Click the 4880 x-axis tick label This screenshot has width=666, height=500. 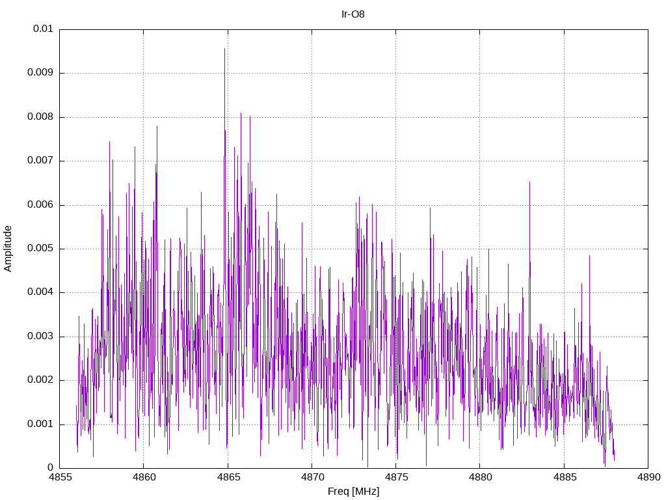pyautogui.click(x=481, y=477)
